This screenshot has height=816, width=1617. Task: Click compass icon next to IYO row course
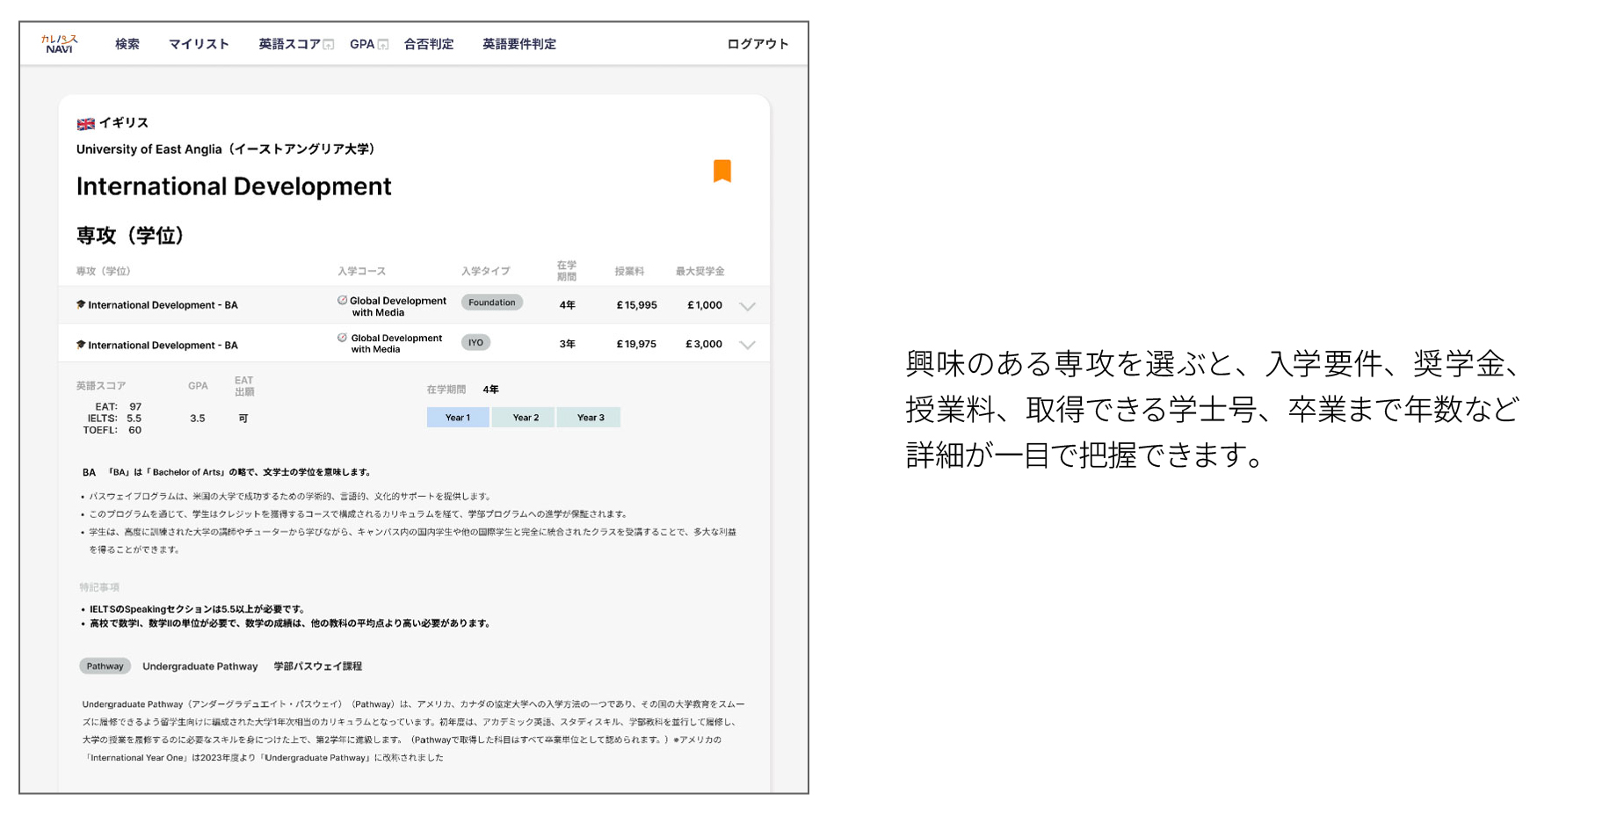pos(342,338)
